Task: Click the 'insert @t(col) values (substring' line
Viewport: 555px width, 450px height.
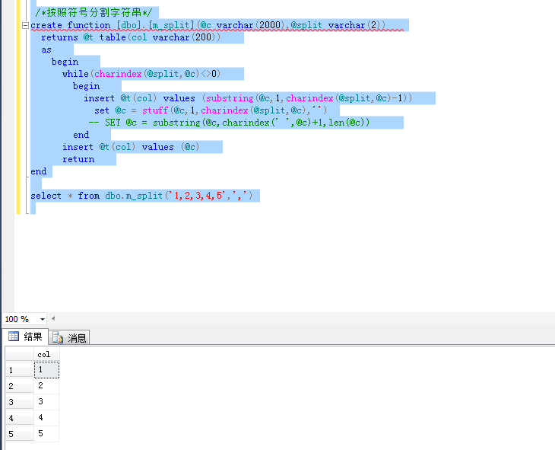Action: (x=248, y=98)
